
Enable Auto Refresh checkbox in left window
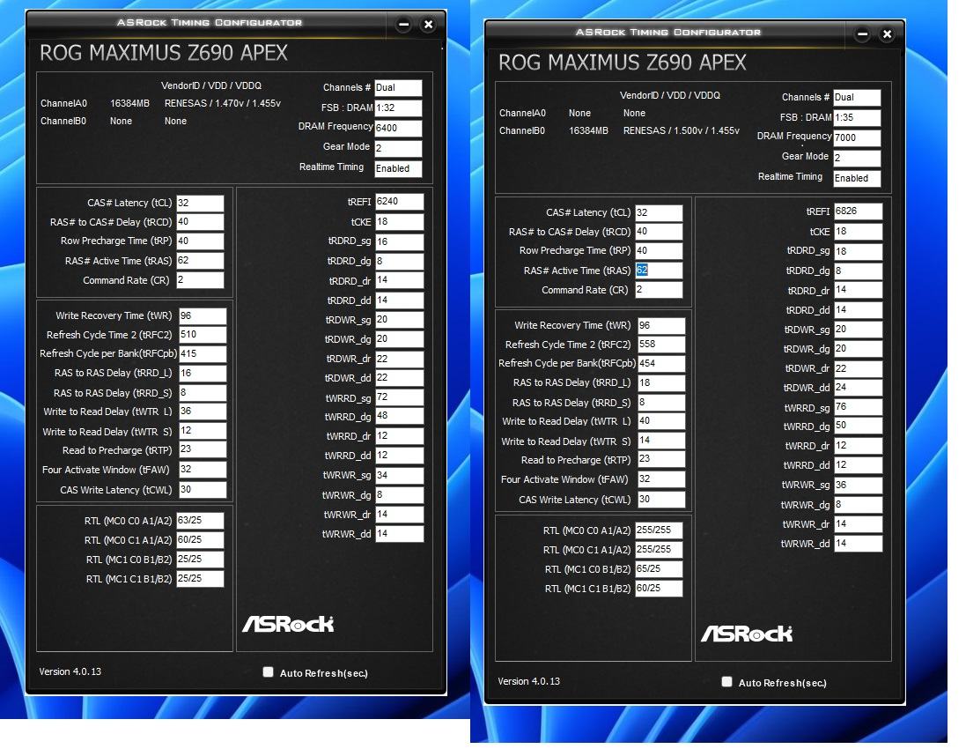(x=268, y=672)
